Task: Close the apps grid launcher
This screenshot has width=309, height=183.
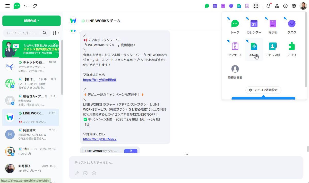Action: point(256,6)
